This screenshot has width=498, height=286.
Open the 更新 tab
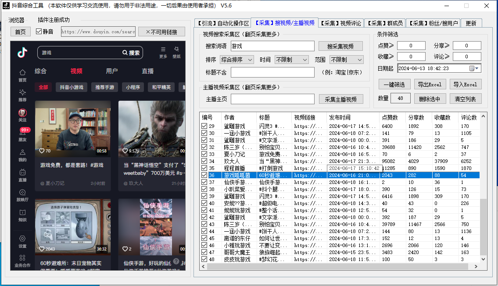tap(471, 23)
